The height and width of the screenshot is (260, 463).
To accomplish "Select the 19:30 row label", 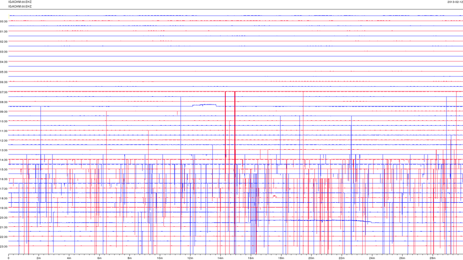I will (x=4, y=208).
